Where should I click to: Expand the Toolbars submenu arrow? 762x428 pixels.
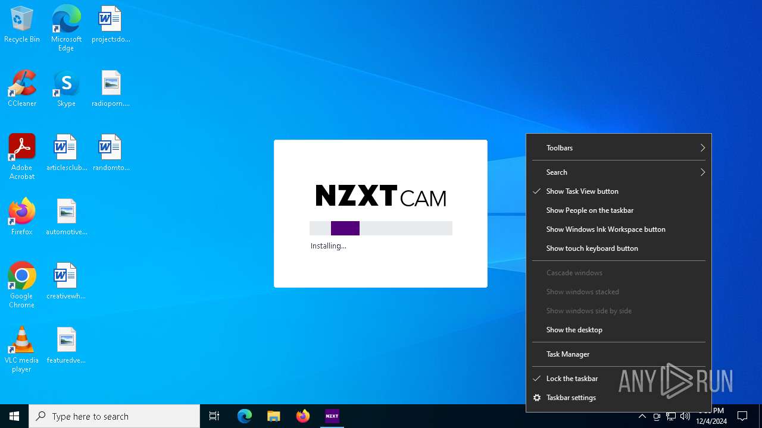[702, 148]
